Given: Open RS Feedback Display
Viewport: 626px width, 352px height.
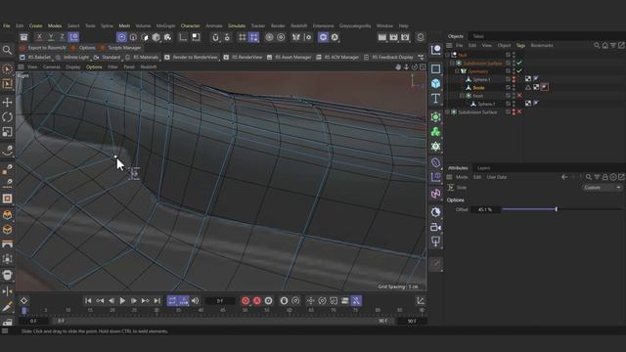Looking at the screenshot, I should click(x=388, y=57).
